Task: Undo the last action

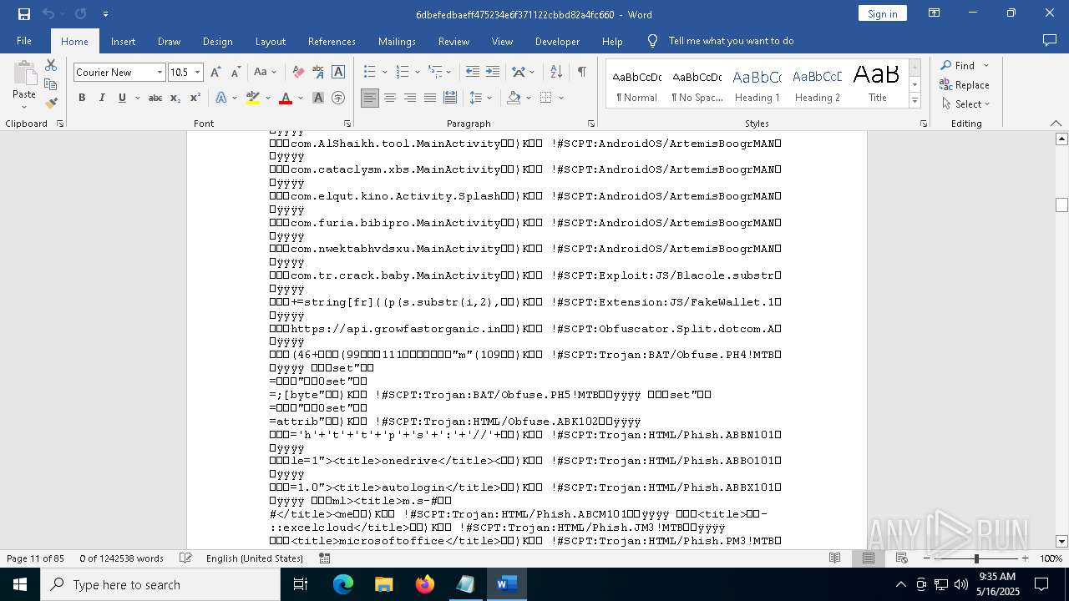Action: tap(48, 14)
